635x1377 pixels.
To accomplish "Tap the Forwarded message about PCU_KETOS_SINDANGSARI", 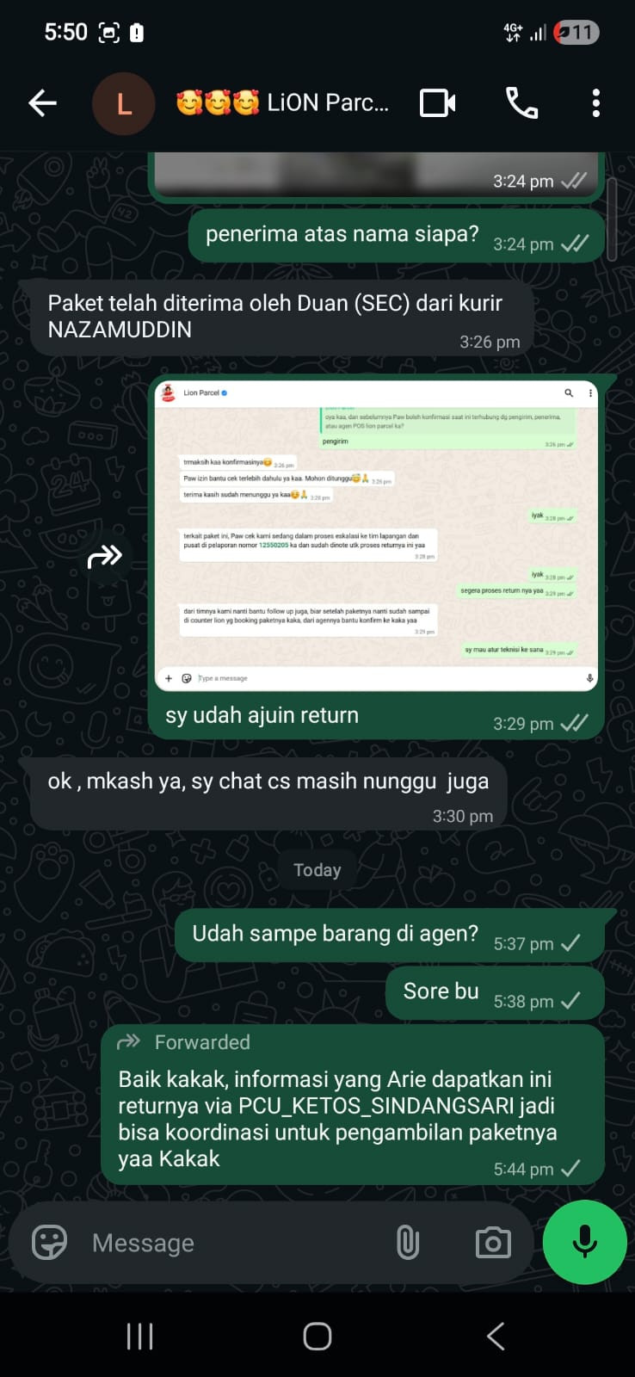I will pos(353,1105).
